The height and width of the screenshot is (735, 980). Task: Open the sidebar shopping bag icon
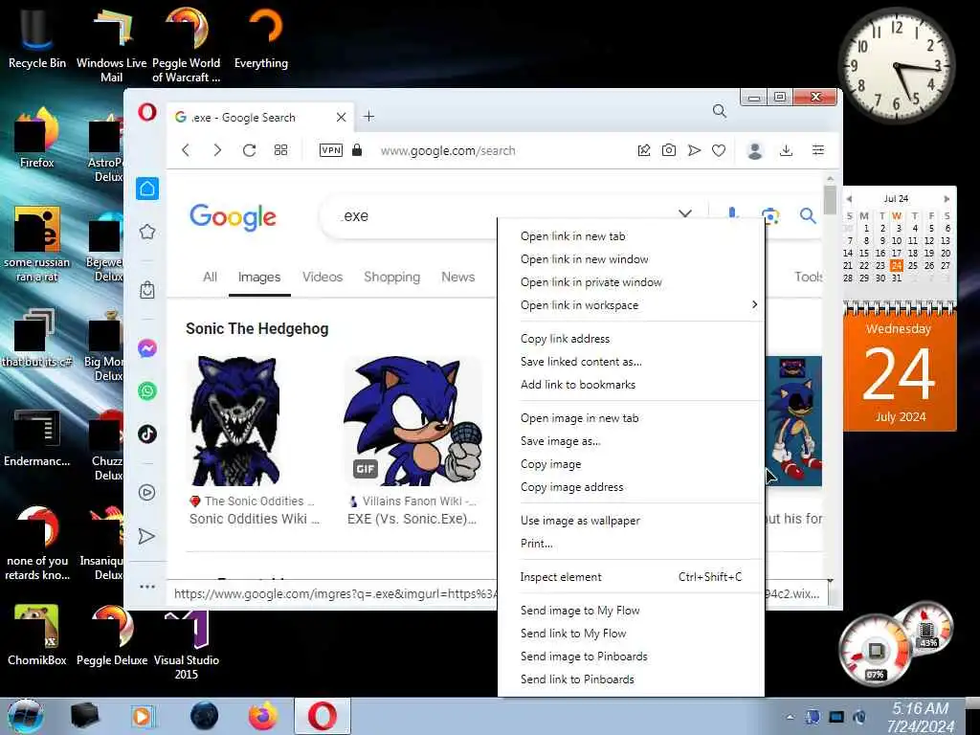tap(147, 290)
